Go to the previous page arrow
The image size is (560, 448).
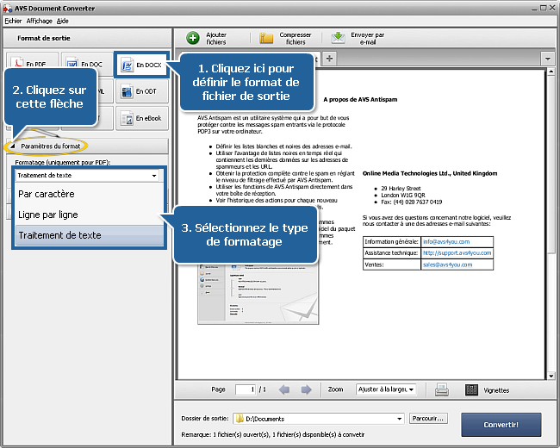[284, 389]
